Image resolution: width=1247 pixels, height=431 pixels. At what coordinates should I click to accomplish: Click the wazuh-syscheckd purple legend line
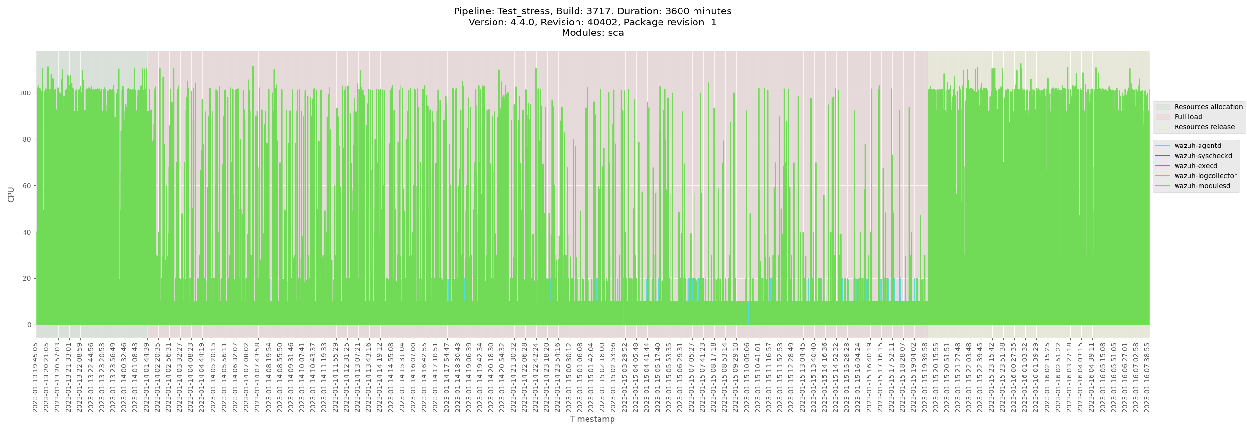(x=1162, y=156)
